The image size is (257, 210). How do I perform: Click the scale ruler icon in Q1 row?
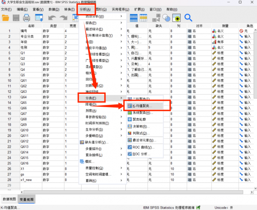click(x=214, y=53)
